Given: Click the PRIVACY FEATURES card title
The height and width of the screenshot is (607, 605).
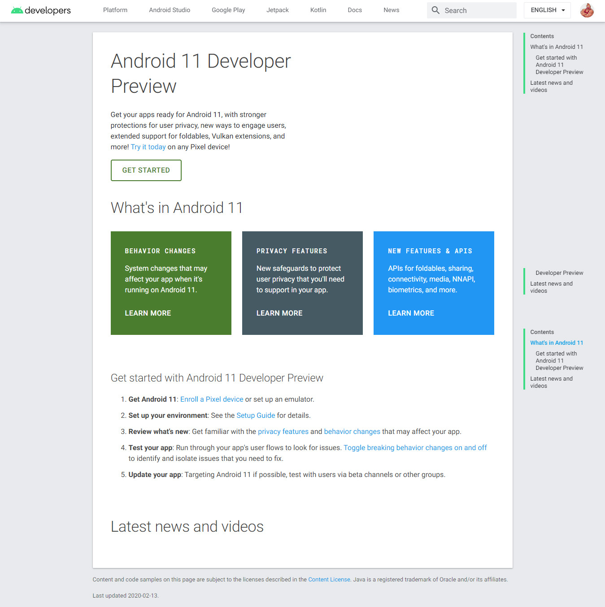Looking at the screenshot, I should (x=292, y=251).
